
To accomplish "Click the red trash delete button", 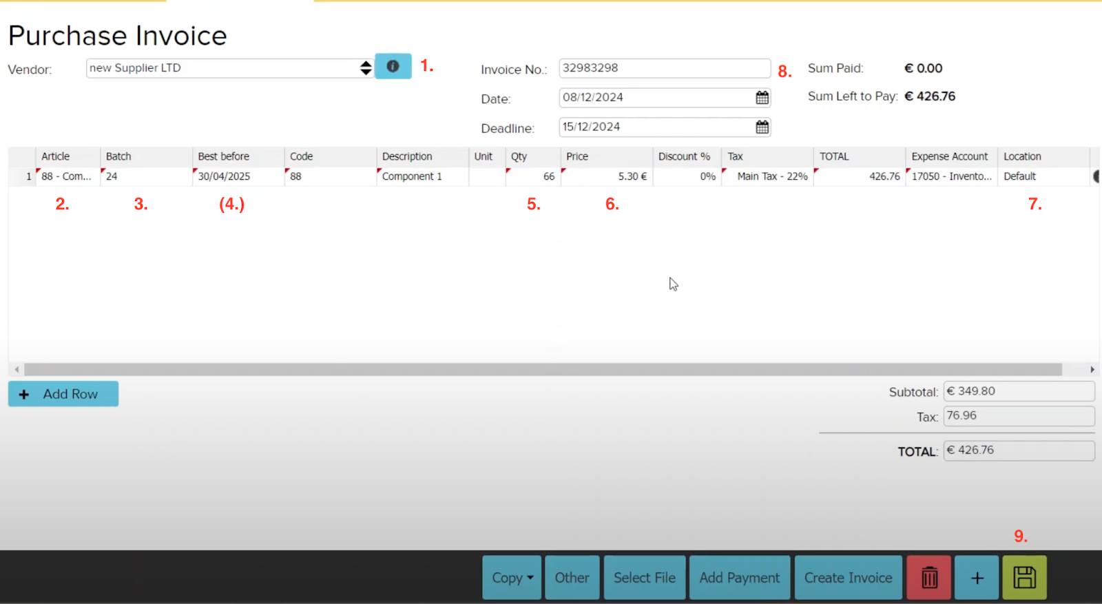I will [x=928, y=577].
